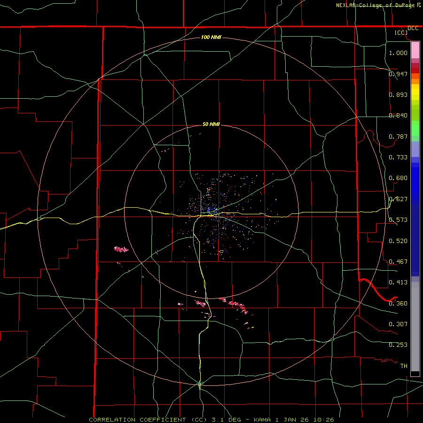Select the 0.840 legend value
This screenshot has width=423, height=423.
click(398, 116)
